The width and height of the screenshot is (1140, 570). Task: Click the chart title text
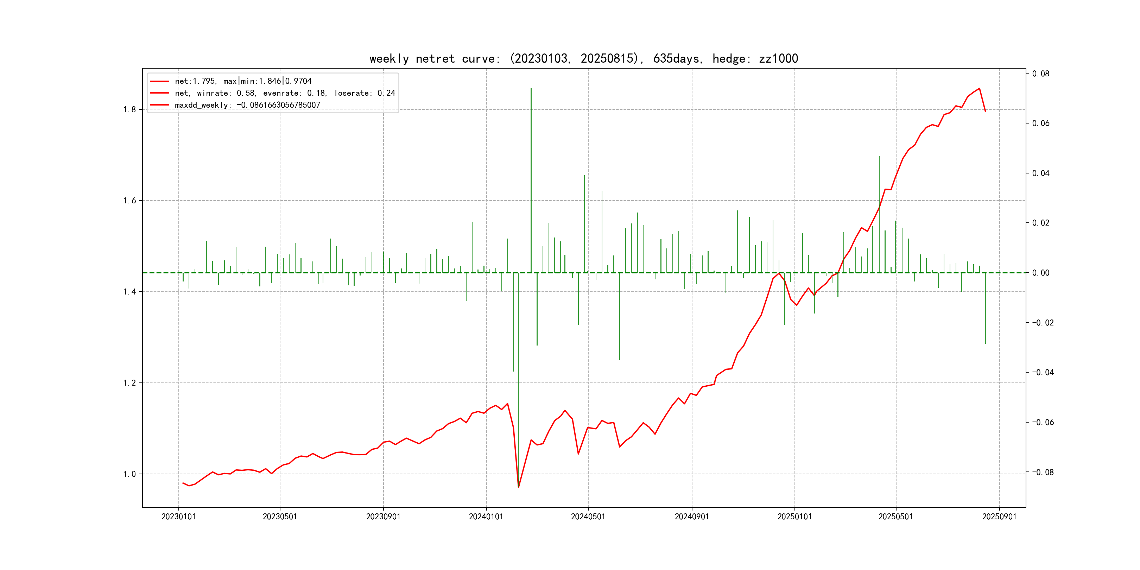click(583, 58)
